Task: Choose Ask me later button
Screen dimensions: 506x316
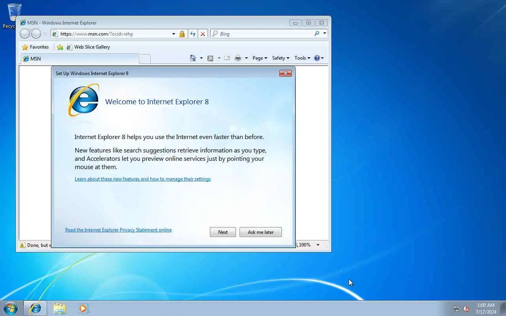Action: (x=261, y=232)
